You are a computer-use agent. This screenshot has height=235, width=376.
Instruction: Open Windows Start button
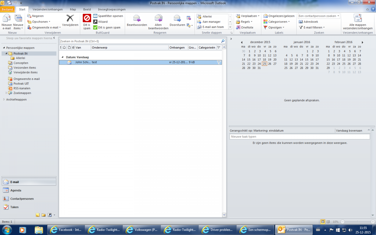click(x=7, y=230)
